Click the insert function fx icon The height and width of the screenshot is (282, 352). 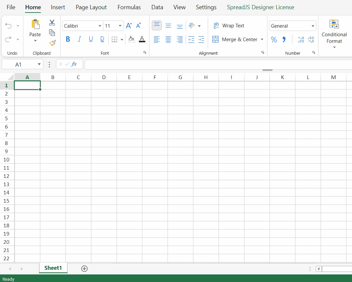coord(74,64)
